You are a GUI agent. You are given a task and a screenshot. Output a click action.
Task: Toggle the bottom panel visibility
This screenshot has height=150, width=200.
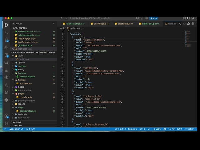click(x=192, y=18)
